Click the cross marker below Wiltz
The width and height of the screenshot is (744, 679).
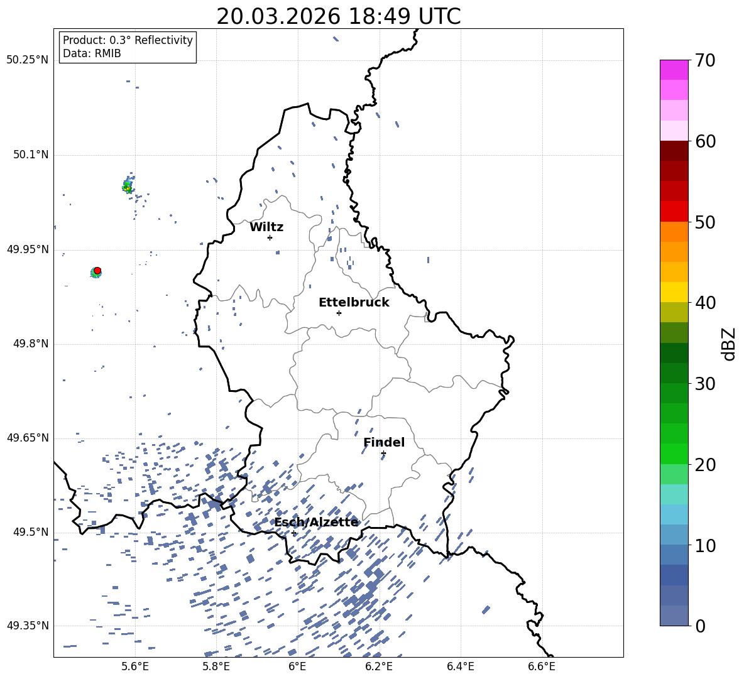(x=270, y=237)
